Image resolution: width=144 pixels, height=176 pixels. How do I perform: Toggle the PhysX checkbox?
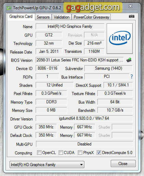[x=80, y=153]
